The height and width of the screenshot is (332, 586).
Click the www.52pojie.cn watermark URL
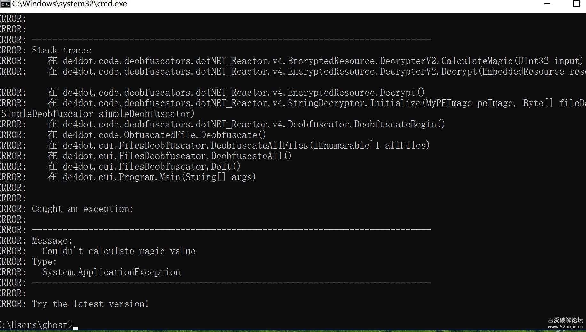pos(565,327)
